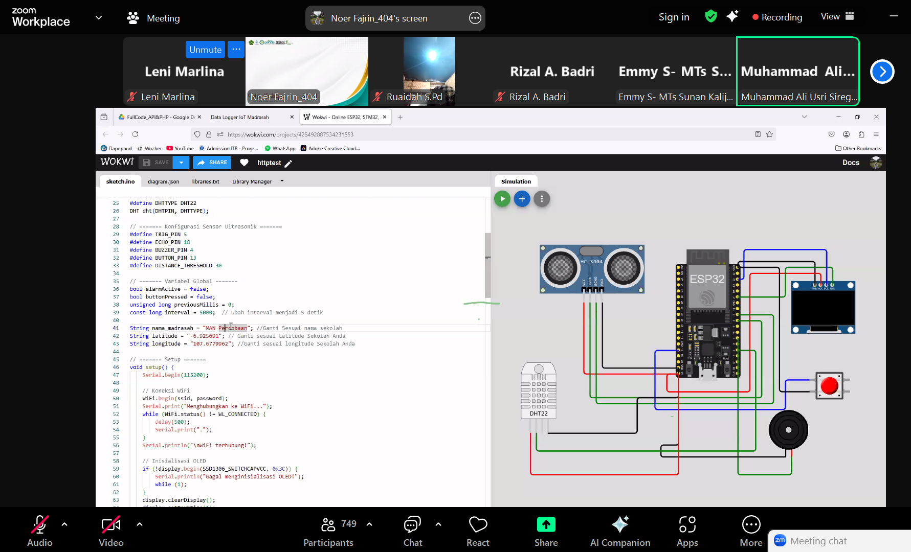Click the More options icon in toolbar
The width and height of the screenshot is (911, 552).
click(x=751, y=525)
